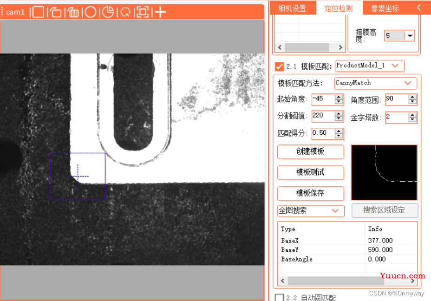The image size is (431, 301).
Task: Click the 模板保存 button
Action: (x=311, y=194)
